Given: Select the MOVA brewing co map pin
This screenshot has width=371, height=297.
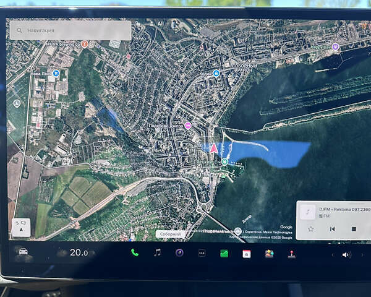Looking at the screenshot, I should 85,45.
